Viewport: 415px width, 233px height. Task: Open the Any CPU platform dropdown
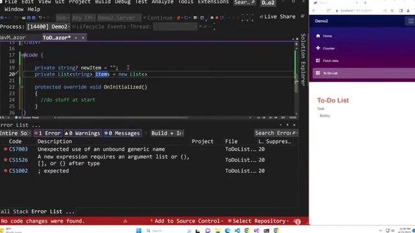point(84,17)
